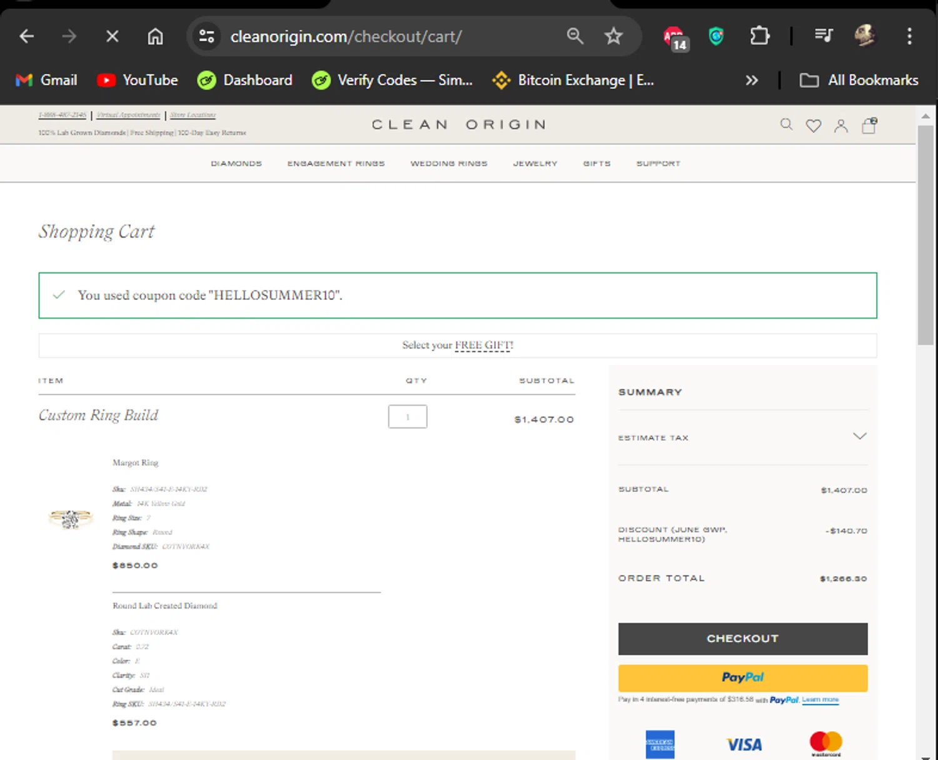Open the Diamonds navigation menu
The image size is (938, 760).
click(x=236, y=164)
